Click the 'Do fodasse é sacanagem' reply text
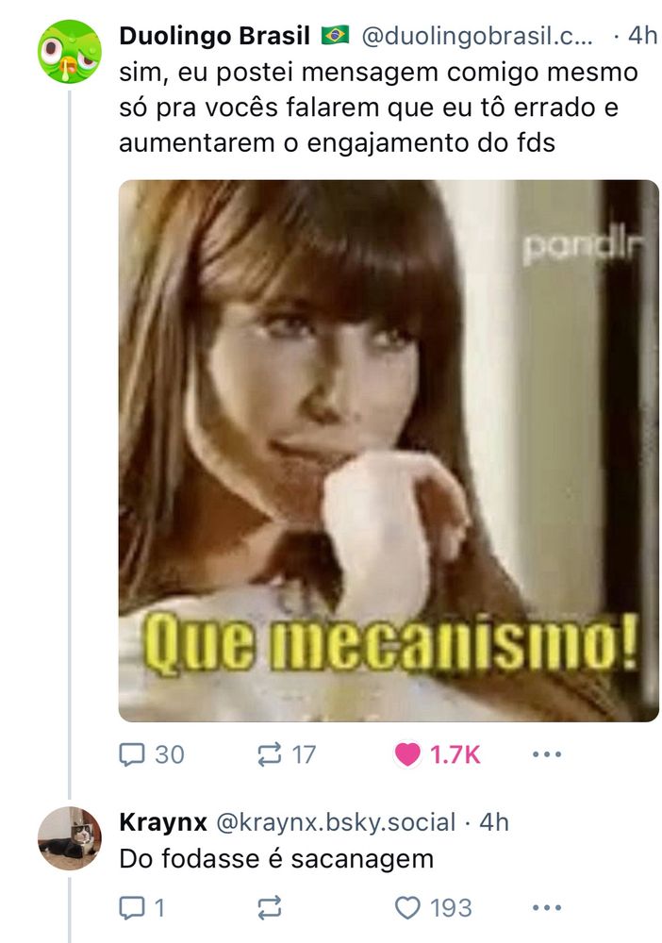The width and height of the screenshot is (662, 943). click(x=276, y=859)
